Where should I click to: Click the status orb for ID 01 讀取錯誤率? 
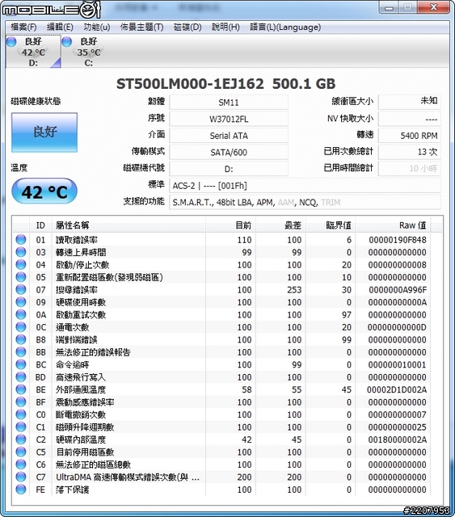(x=21, y=239)
